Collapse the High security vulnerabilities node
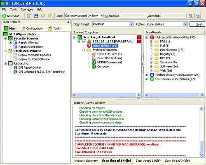The image size is (206, 165). (147, 37)
